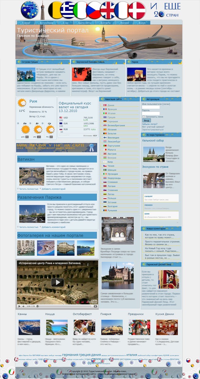
Task: Click the Вход login button
Action: (x=146, y=121)
